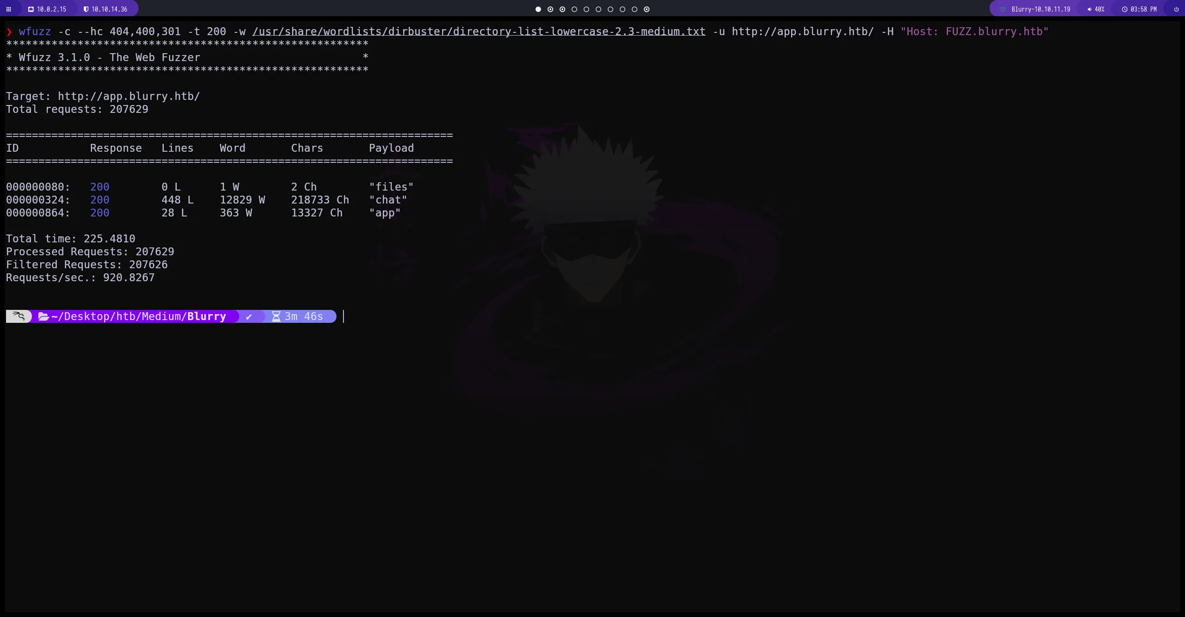The image size is (1185, 617).
Task: Click the volume speaker icon
Action: [x=1089, y=9]
